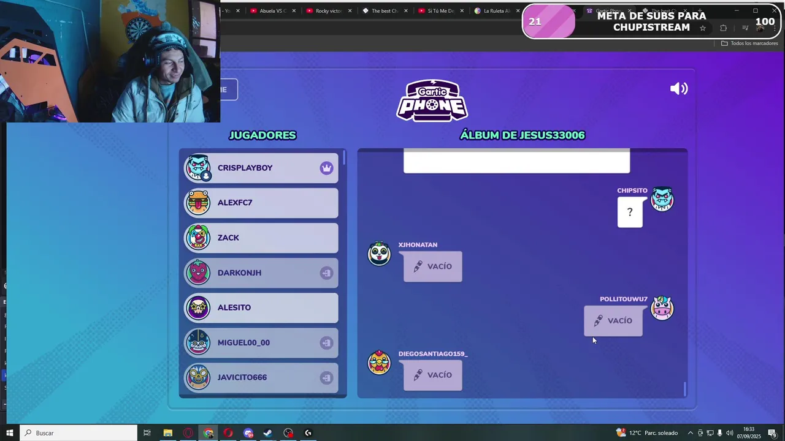Select the ZACK player row
The image size is (785, 441).
261,238
